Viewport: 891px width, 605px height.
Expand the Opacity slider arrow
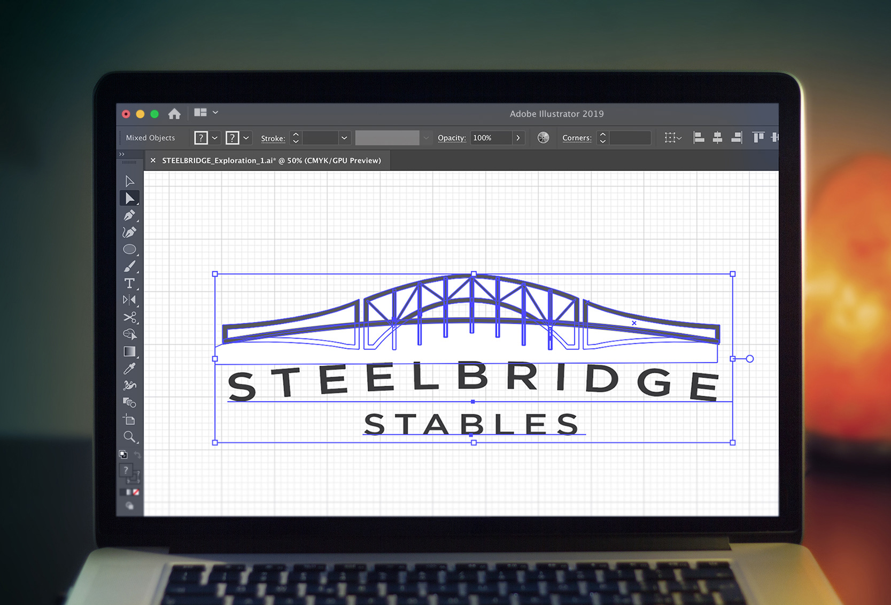518,138
